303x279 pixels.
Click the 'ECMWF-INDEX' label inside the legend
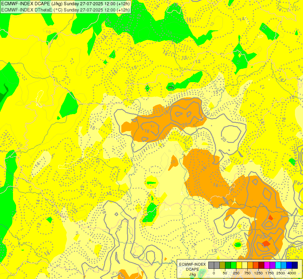point(193,264)
